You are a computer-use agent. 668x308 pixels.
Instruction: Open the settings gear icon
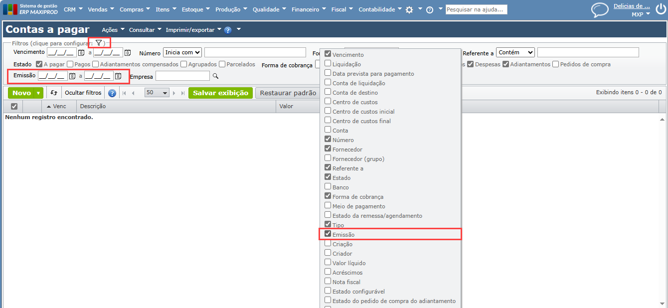(409, 9)
